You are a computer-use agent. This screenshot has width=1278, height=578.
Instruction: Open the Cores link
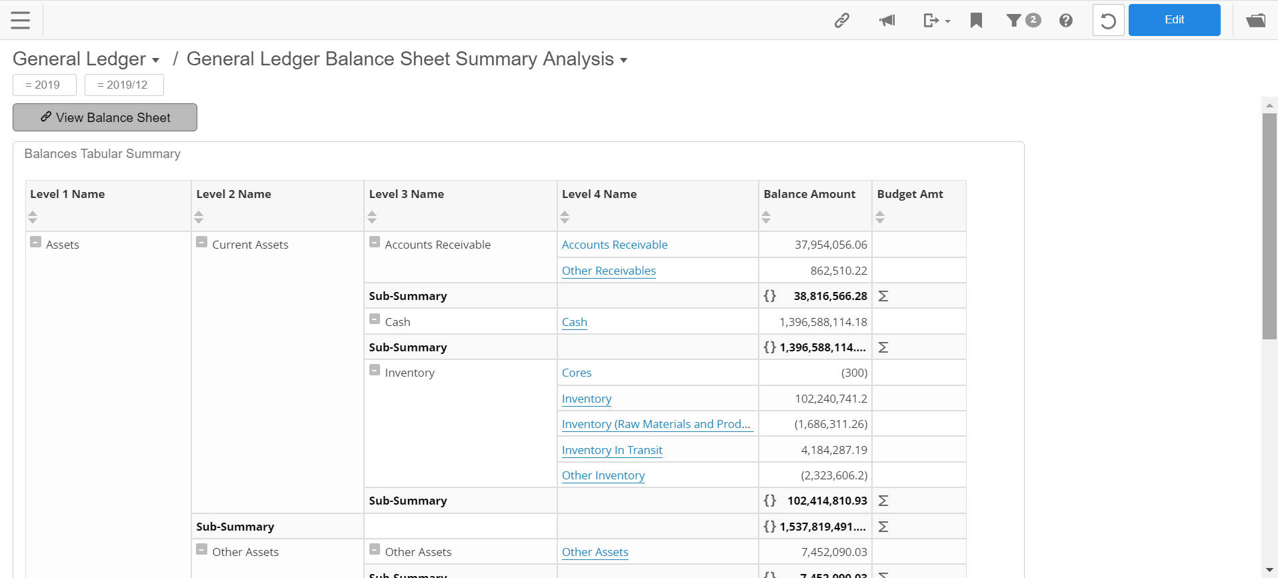577,373
